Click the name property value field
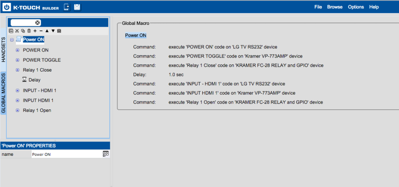 (x=67, y=154)
